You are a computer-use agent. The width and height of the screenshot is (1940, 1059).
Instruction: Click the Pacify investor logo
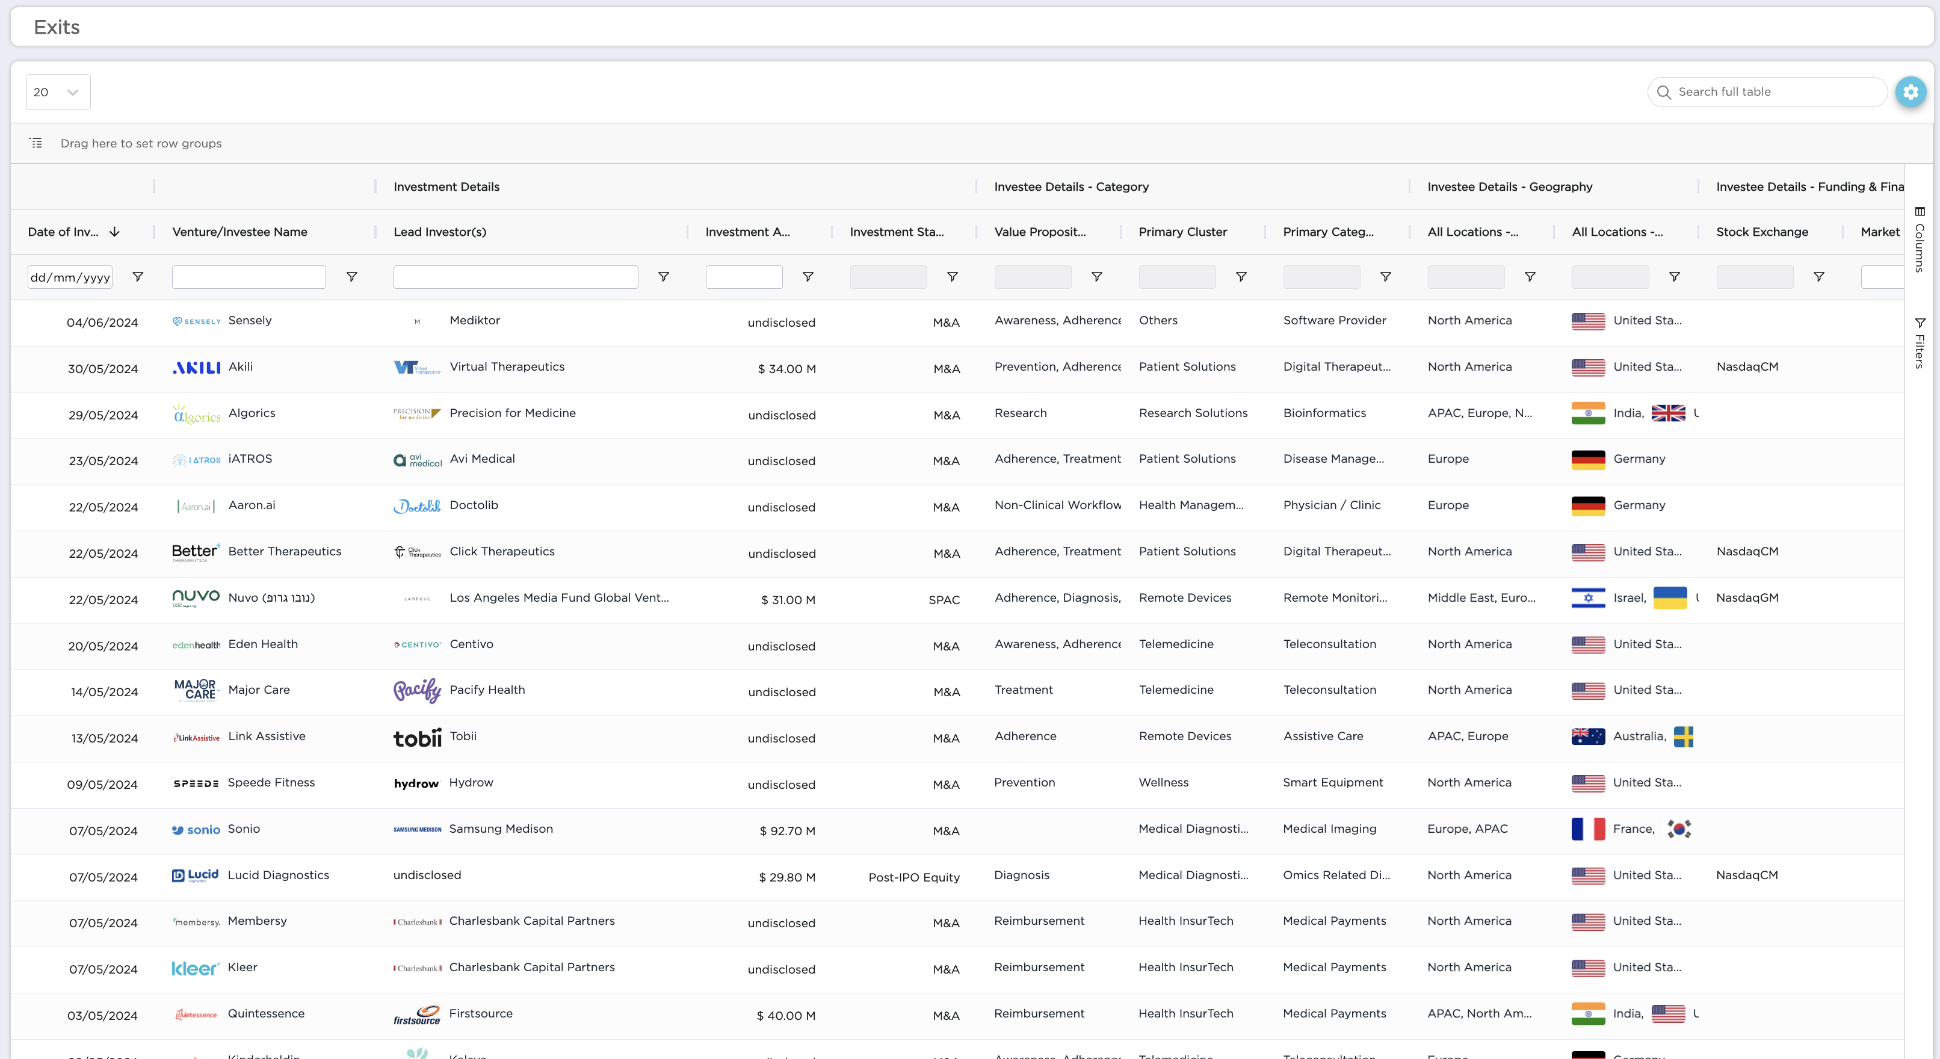coord(417,691)
